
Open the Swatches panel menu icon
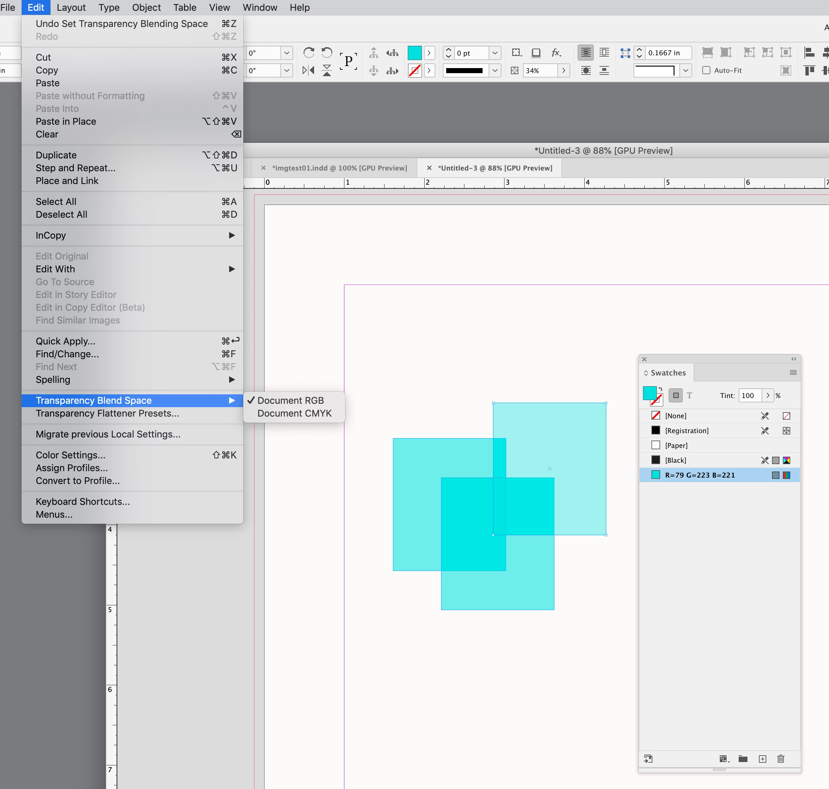[x=793, y=373]
